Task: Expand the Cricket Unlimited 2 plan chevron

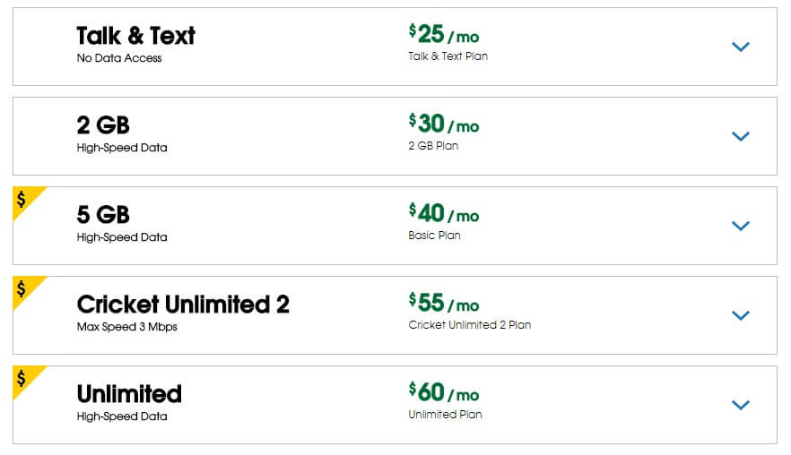Action: (x=740, y=315)
